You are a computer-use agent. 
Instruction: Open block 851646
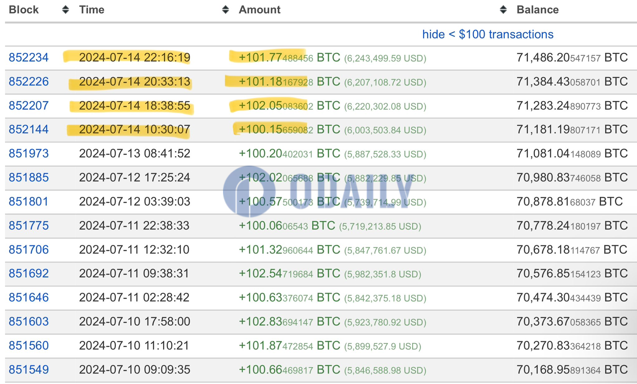click(x=29, y=297)
